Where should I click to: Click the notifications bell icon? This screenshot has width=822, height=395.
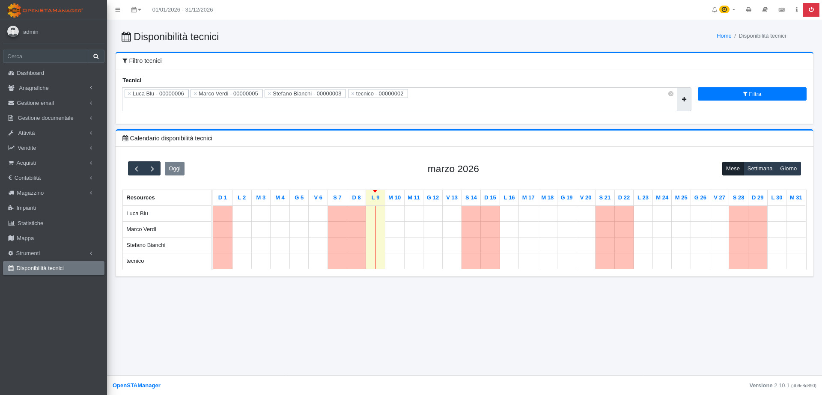tap(714, 10)
